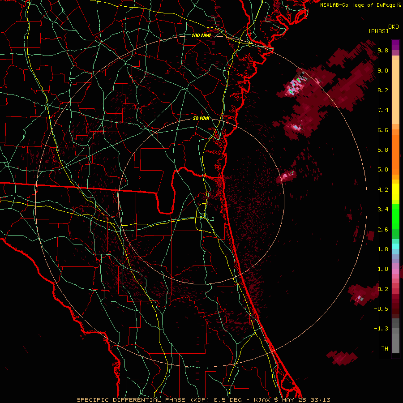Click the dark red echo at far bottom right
403x403 pixels.
pos(342,358)
